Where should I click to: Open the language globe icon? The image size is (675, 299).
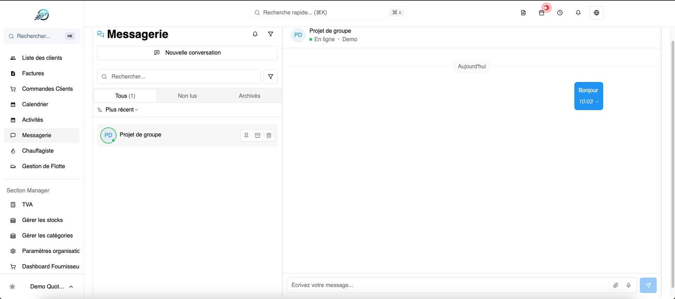596,13
